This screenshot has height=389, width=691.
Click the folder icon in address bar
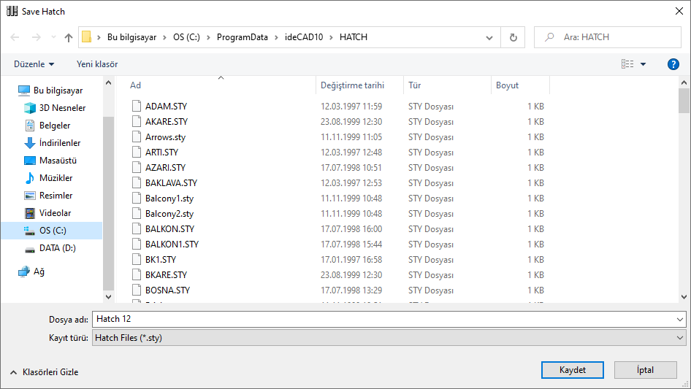[87, 37]
